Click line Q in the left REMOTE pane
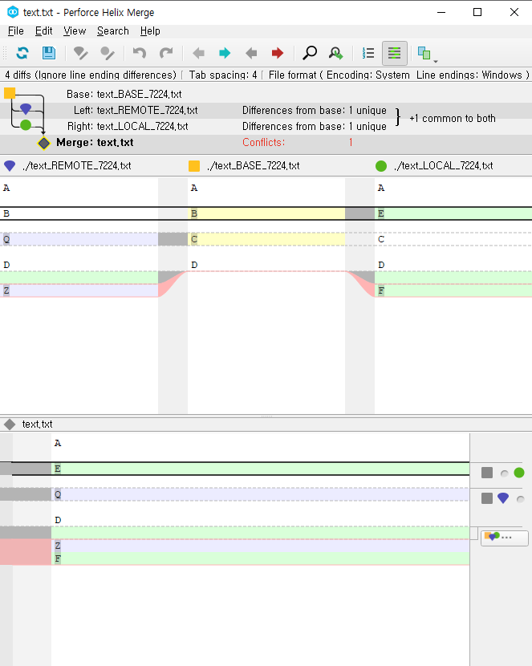The width and height of the screenshot is (532, 666). (79, 239)
